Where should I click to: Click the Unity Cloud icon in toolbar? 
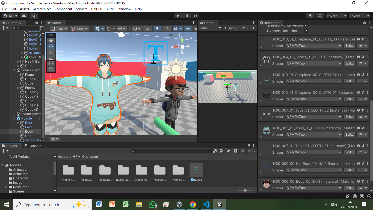coord(24,16)
